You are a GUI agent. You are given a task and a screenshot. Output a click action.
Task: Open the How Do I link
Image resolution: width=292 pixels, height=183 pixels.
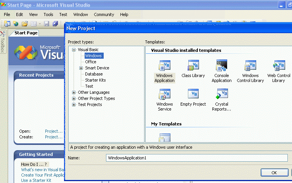pos(34,164)
